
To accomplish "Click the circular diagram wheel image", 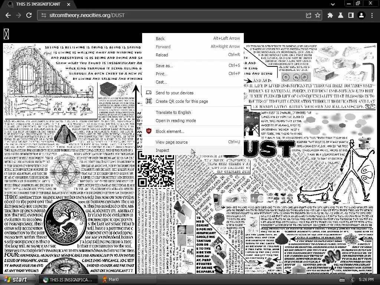I will (65, 172).
